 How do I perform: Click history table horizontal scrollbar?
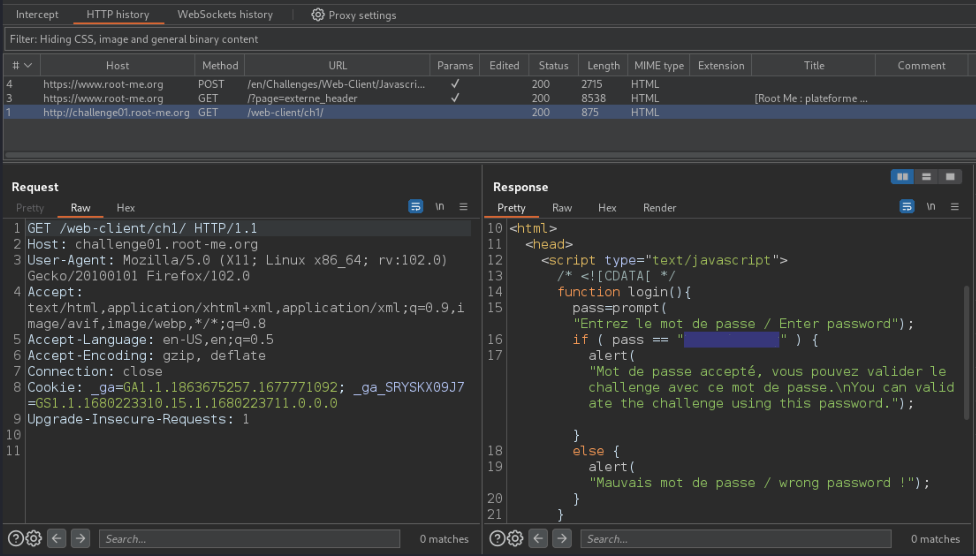pos(490,155)
